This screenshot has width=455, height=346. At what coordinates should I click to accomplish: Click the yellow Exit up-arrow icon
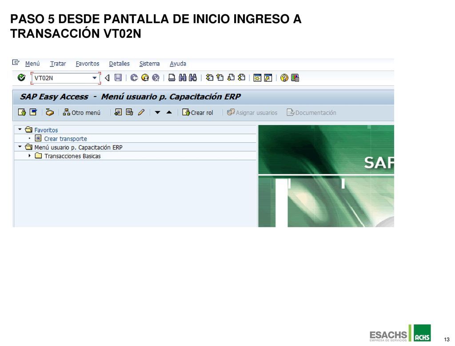click(145, 77)
